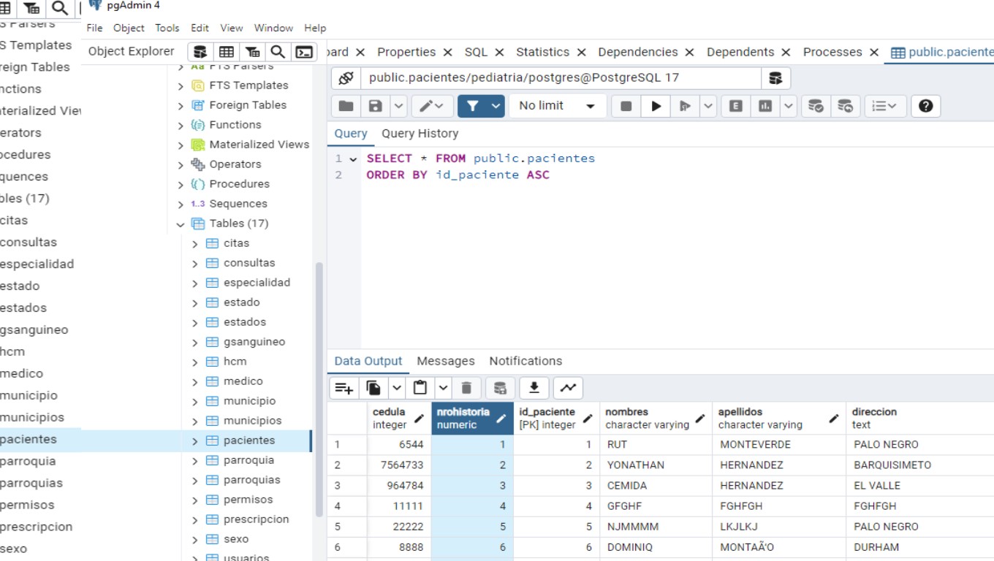Image resolution: width=994 pixels, height=561 pixels.
Task: Open the Execute options dropdown arrow
Action: point(708,106)
